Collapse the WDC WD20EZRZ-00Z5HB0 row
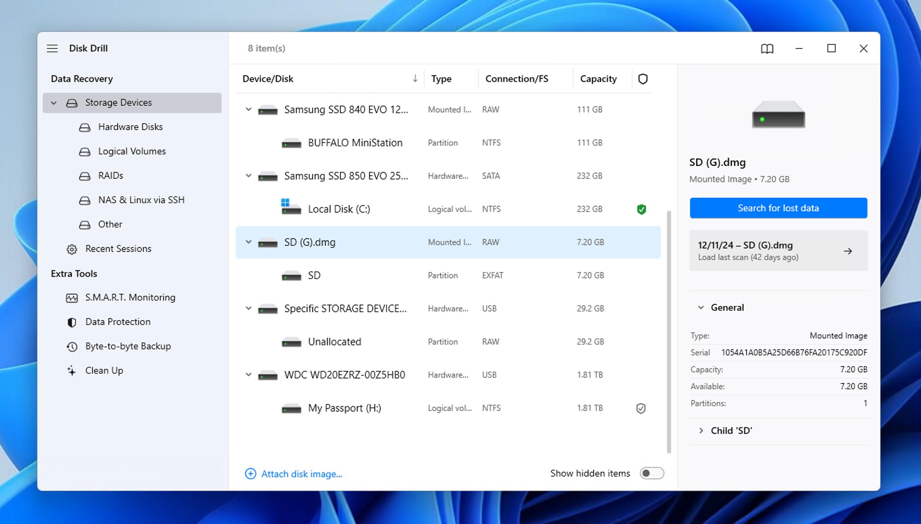Viewport: 921px width, 524px height. 248,374
